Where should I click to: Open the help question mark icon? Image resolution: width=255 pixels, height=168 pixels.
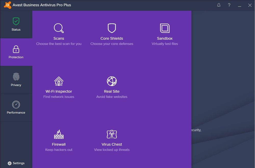tap(229, 5)
